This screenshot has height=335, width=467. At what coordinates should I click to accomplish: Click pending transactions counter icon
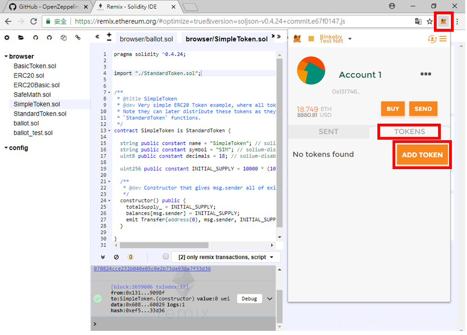(x=131, y=257)
